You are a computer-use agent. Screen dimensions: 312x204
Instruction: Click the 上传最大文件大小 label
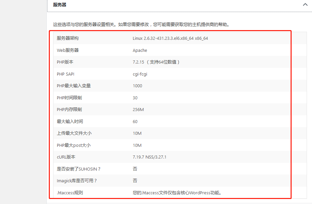tap(74, 133)
